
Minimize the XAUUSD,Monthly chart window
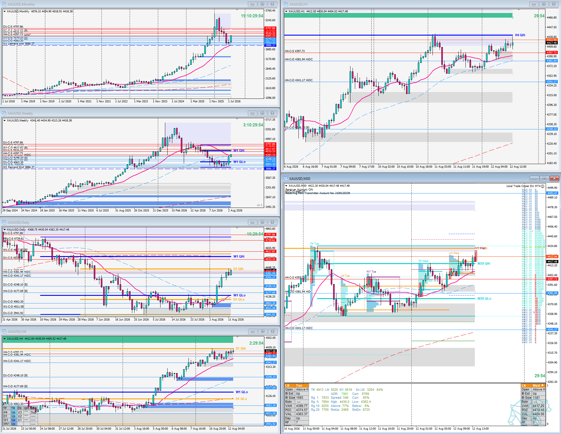click(252, 4)
